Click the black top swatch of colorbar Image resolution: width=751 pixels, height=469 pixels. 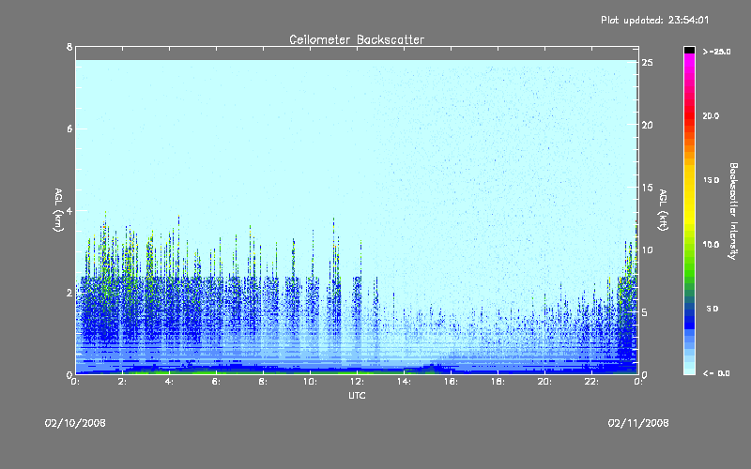coord(689,50)
